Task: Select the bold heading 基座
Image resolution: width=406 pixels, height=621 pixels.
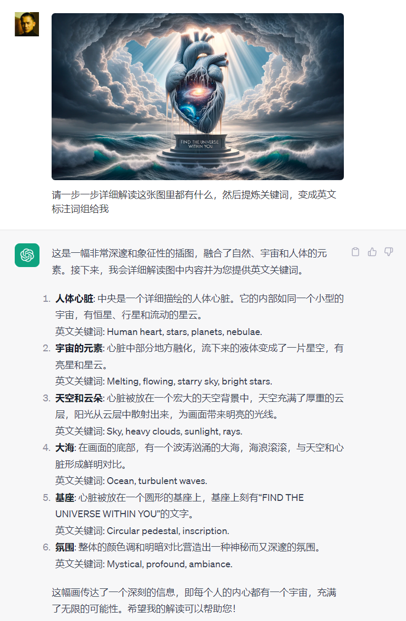Action: 65,497
